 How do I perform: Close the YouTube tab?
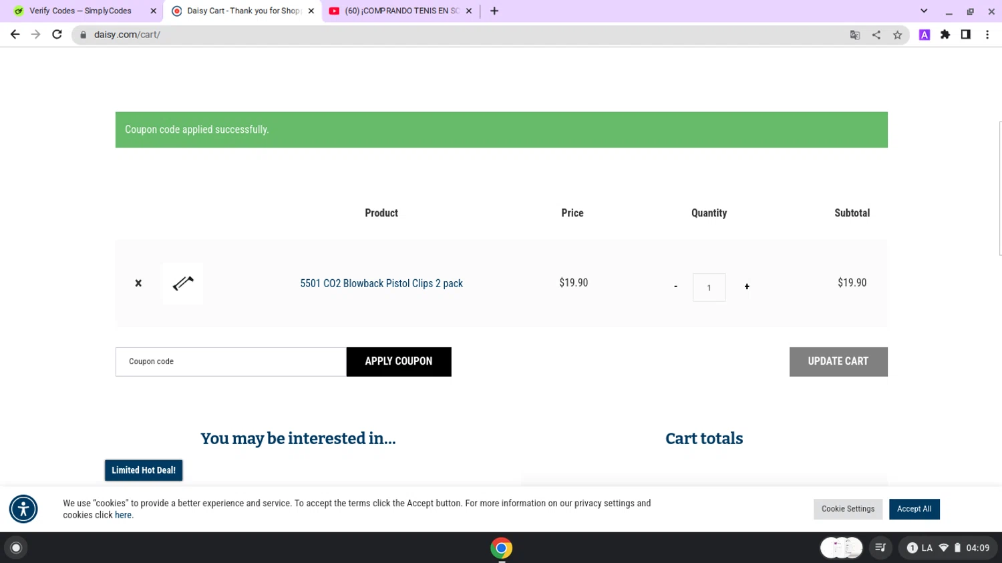tap(469, 11)
